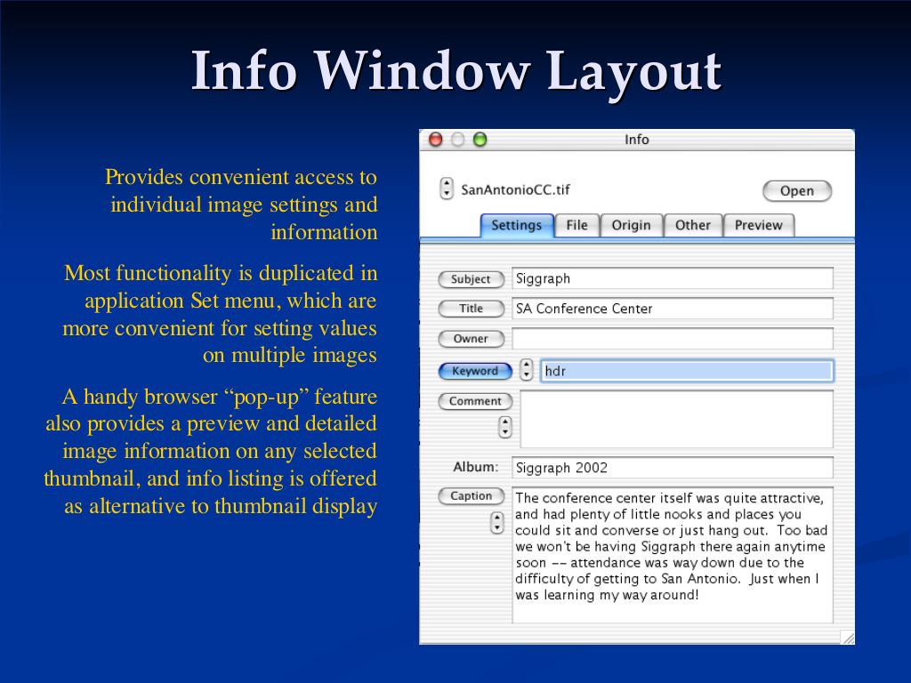The image size is (911, 683).
Task: Click the stepper next to the hdr keyword field
Action: (527, 370)
